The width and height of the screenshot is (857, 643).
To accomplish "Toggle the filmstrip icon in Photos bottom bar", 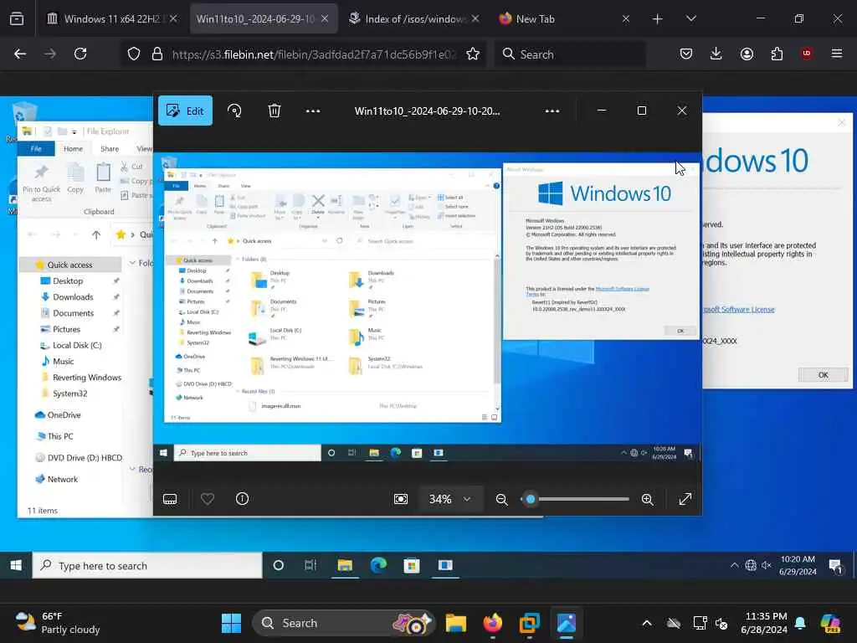I will pos(170,499).
